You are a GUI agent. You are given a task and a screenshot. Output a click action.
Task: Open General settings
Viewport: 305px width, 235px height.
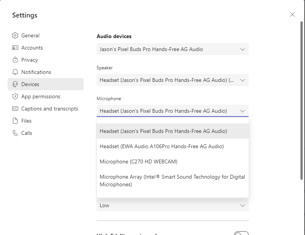[x=46, y=35]
